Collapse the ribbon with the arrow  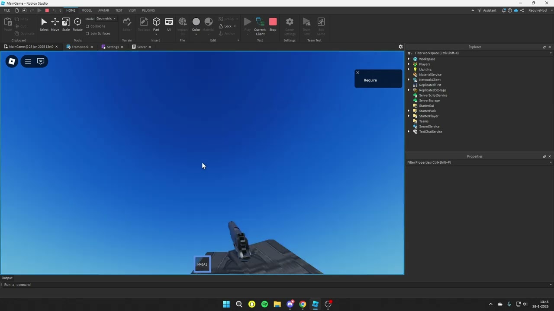coord(473,10)
